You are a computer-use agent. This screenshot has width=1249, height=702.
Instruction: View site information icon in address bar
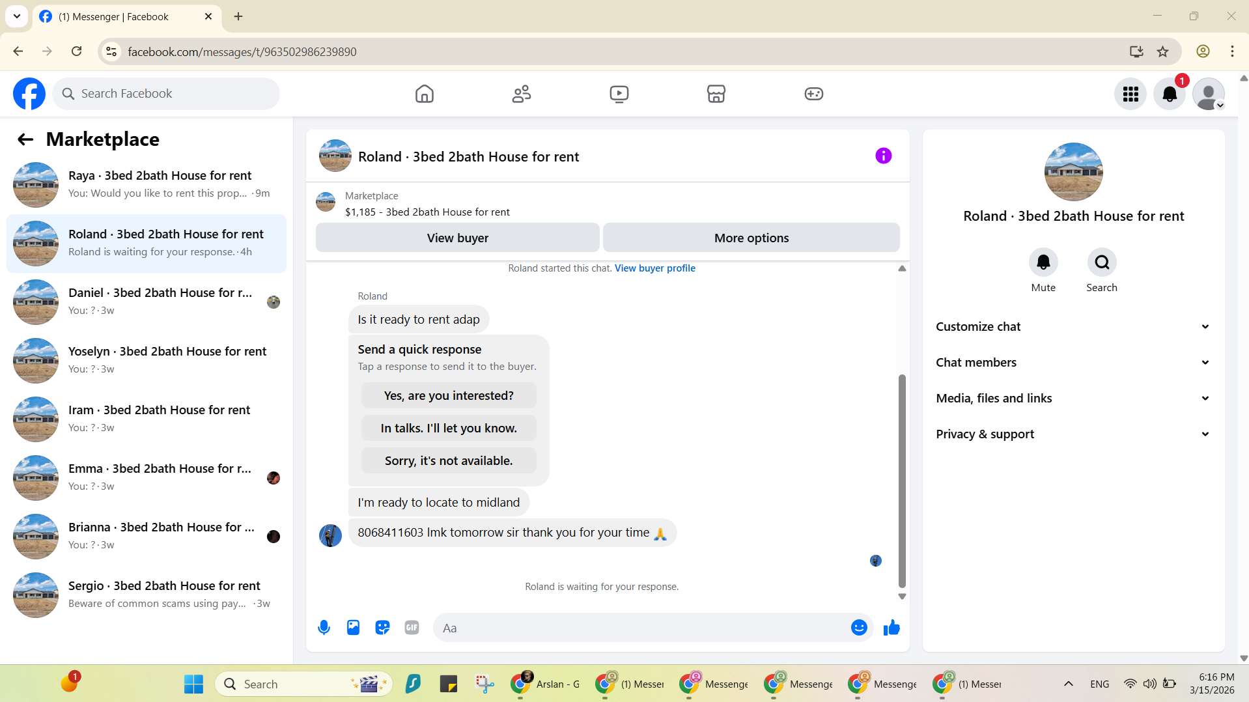[111, 51]
